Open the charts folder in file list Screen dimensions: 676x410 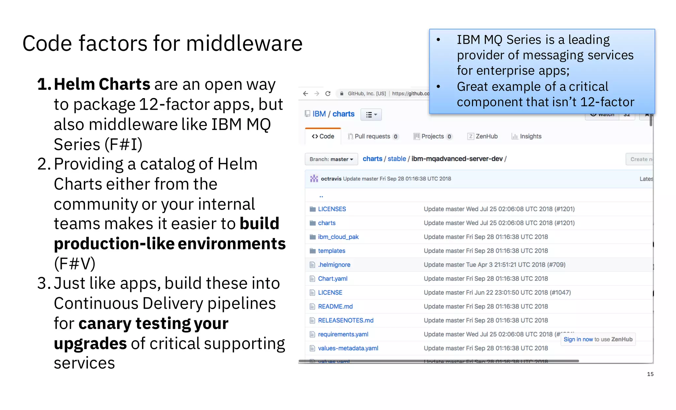pos(326,223)
